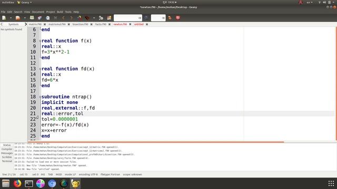Open the View menu
This screenshot has height=189, width=337.
click(27, 12)
